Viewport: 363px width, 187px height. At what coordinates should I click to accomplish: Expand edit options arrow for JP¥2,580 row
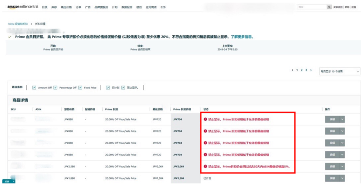click(x=342, y=166)
